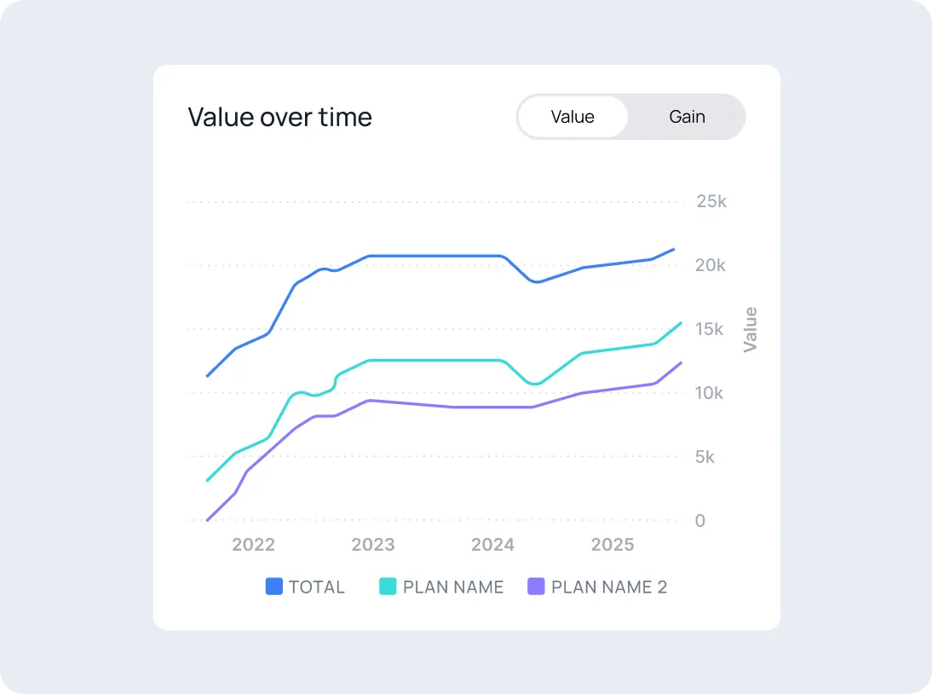Switch the toggle to Value
The width and height of the screenshot is (932, 694).
[x=572, y=117]
